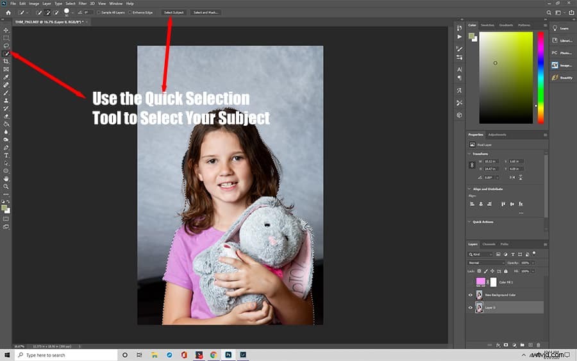The height and width of the screenshot is (361, 577).
Task: Open the brush size picker dropdown
Action: [72, 13]
